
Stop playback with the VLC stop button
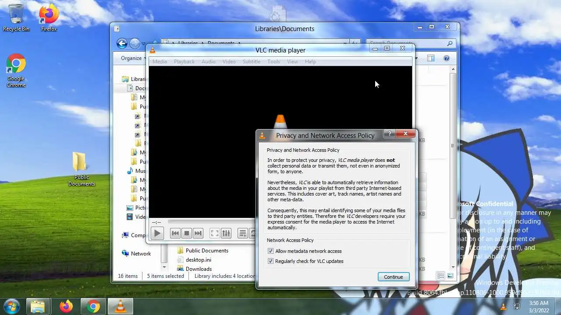click(186, 233)
